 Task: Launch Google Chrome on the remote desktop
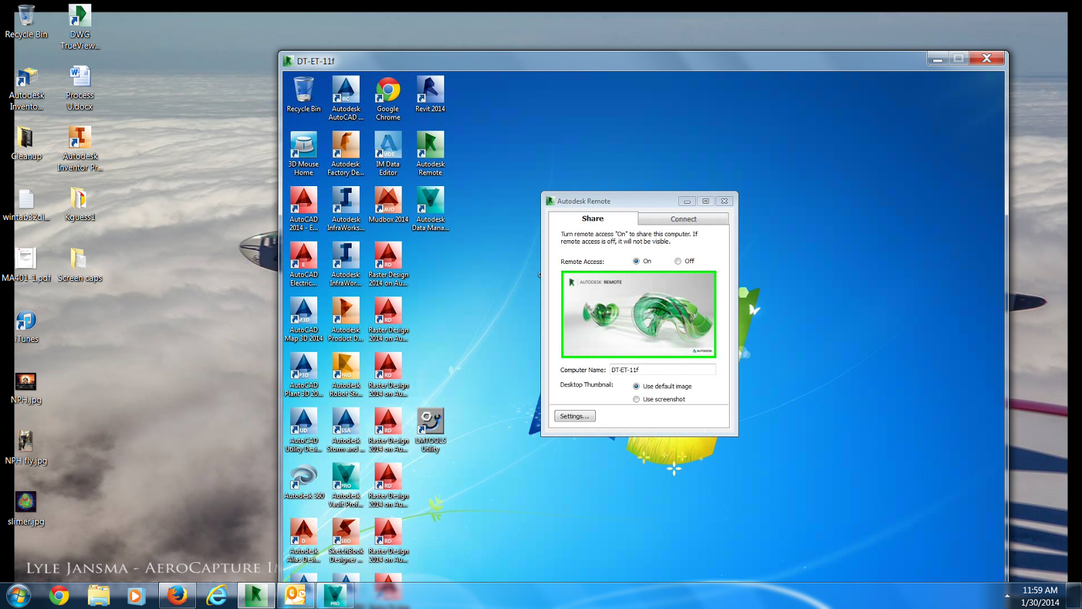[x=388, y=99]
